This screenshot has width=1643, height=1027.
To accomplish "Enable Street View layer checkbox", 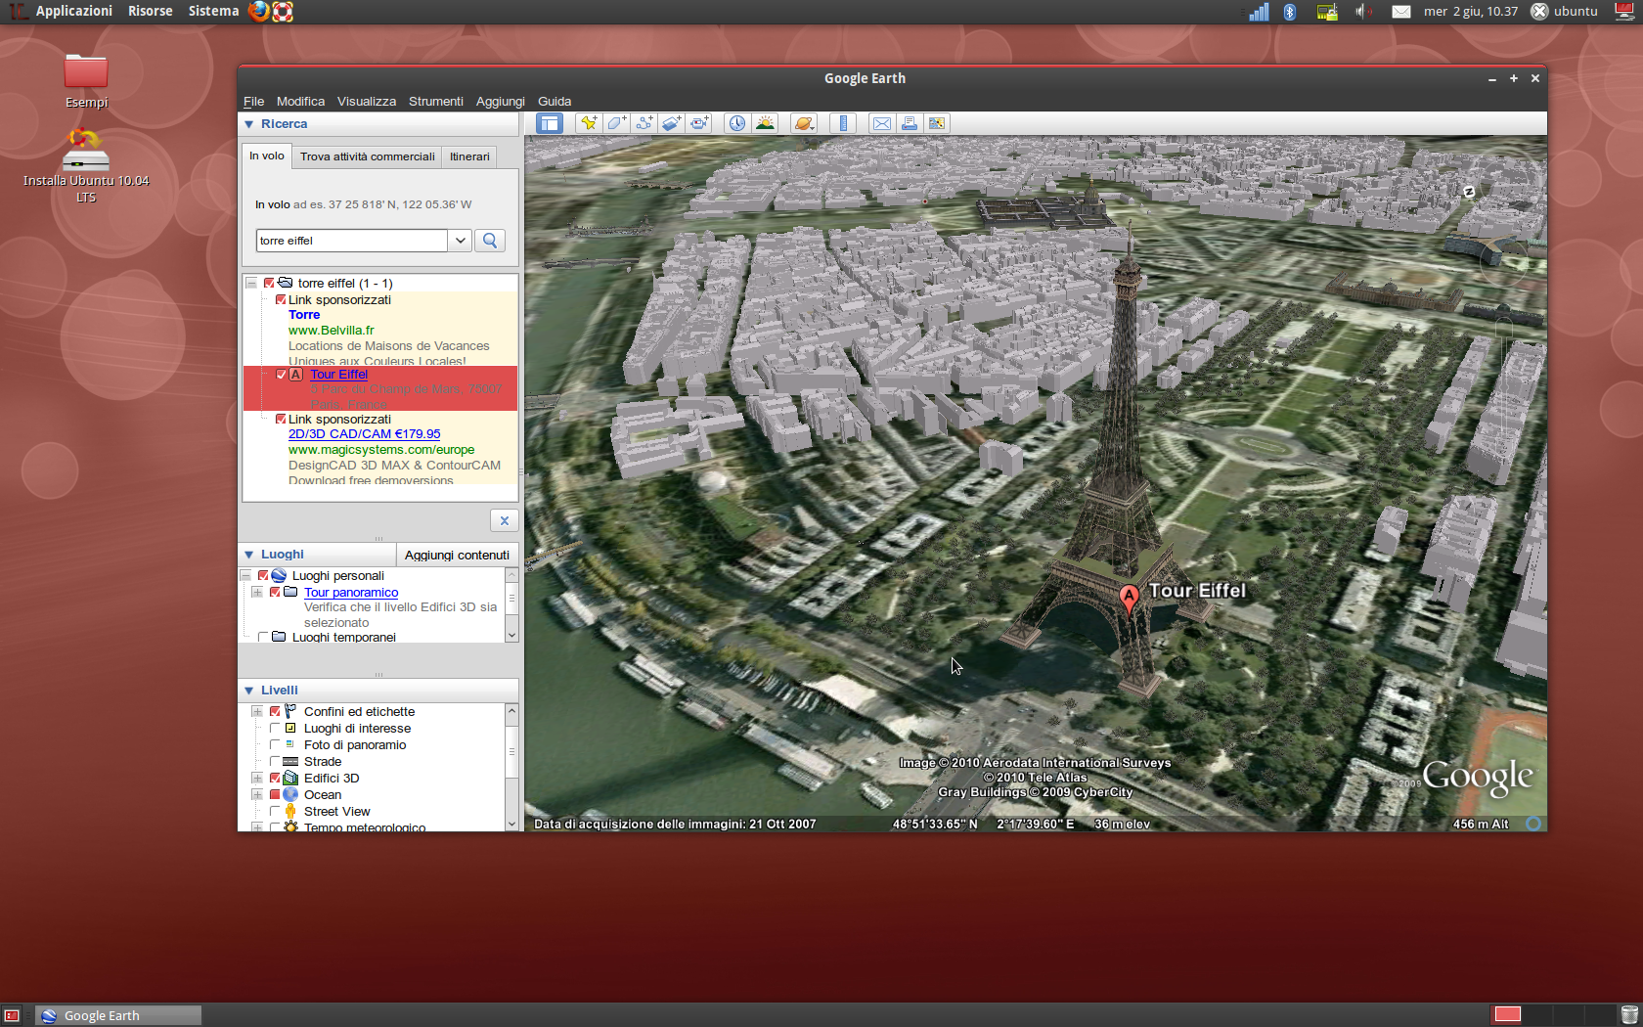I will coord(275,811).
